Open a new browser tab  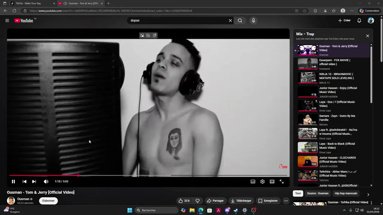pos(108,3)
